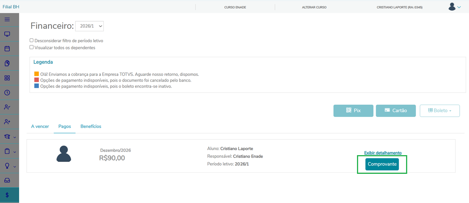Viewport: 469px width, 203px height.
Task: Click the monitor icon in sidebar
Action: (7, 34)
